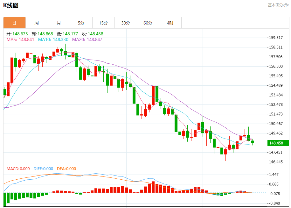Click the MA10: 148.330 label

(x=53, y=39)
